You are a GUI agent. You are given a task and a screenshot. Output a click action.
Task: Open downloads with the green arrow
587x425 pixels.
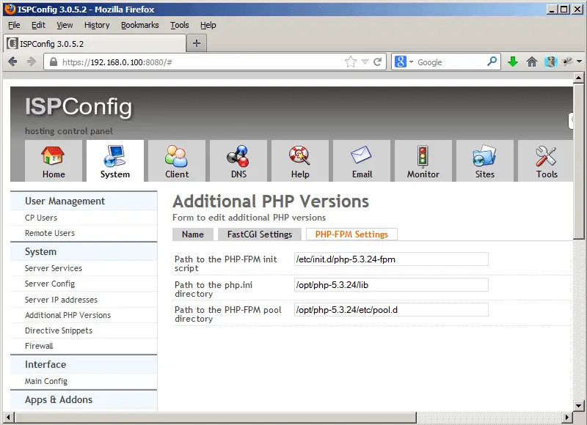point(513,62)
